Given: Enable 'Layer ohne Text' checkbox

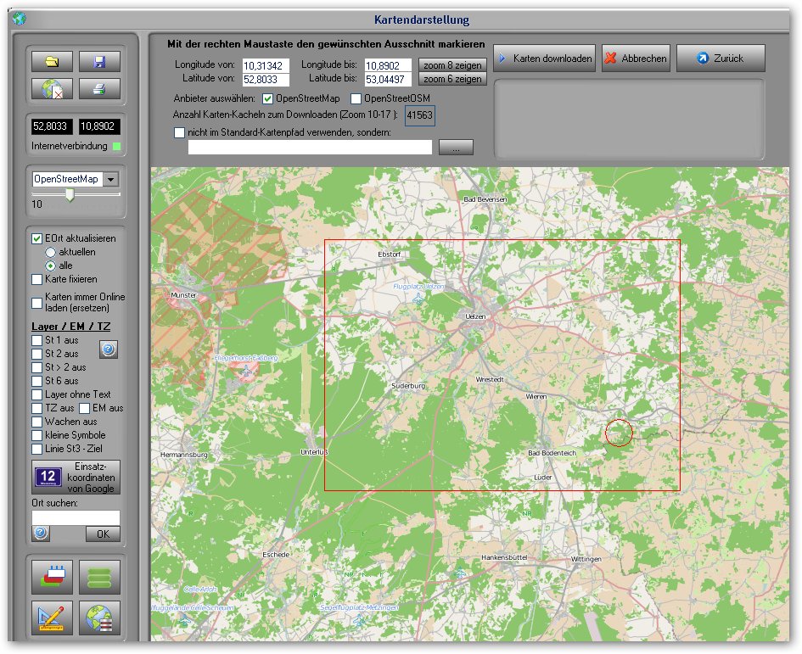Looking at the screenshot, I should tap(36, 394).
